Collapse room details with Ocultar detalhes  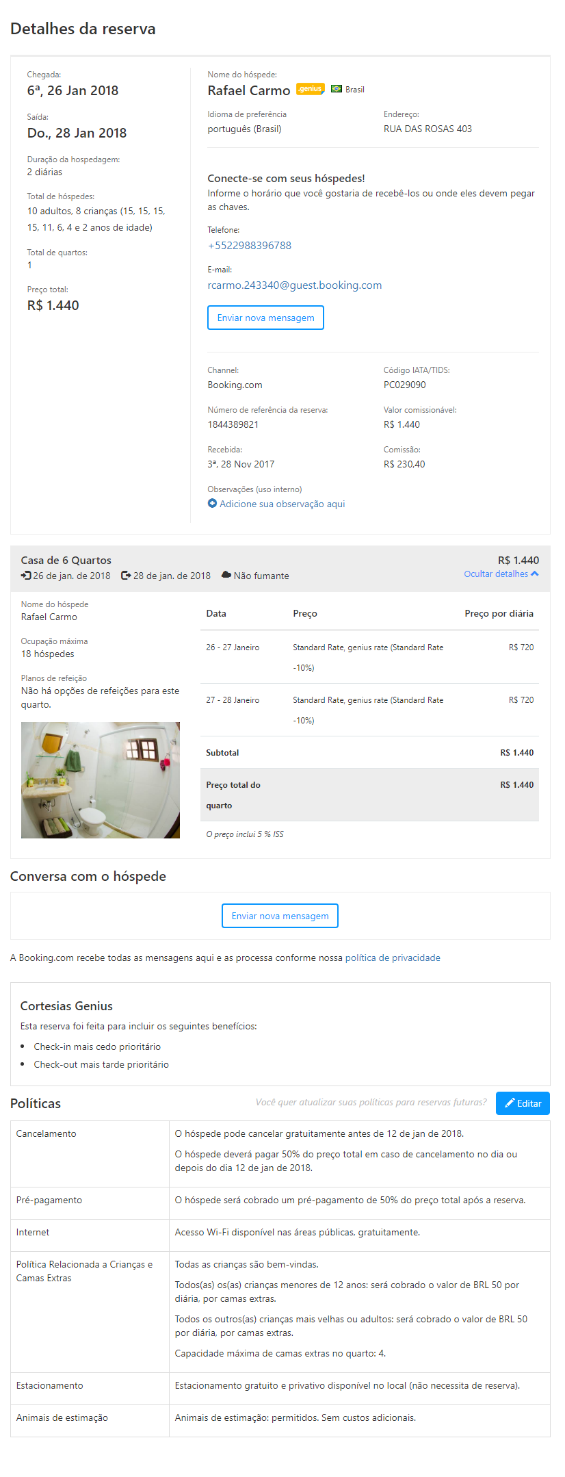point(501,574)
